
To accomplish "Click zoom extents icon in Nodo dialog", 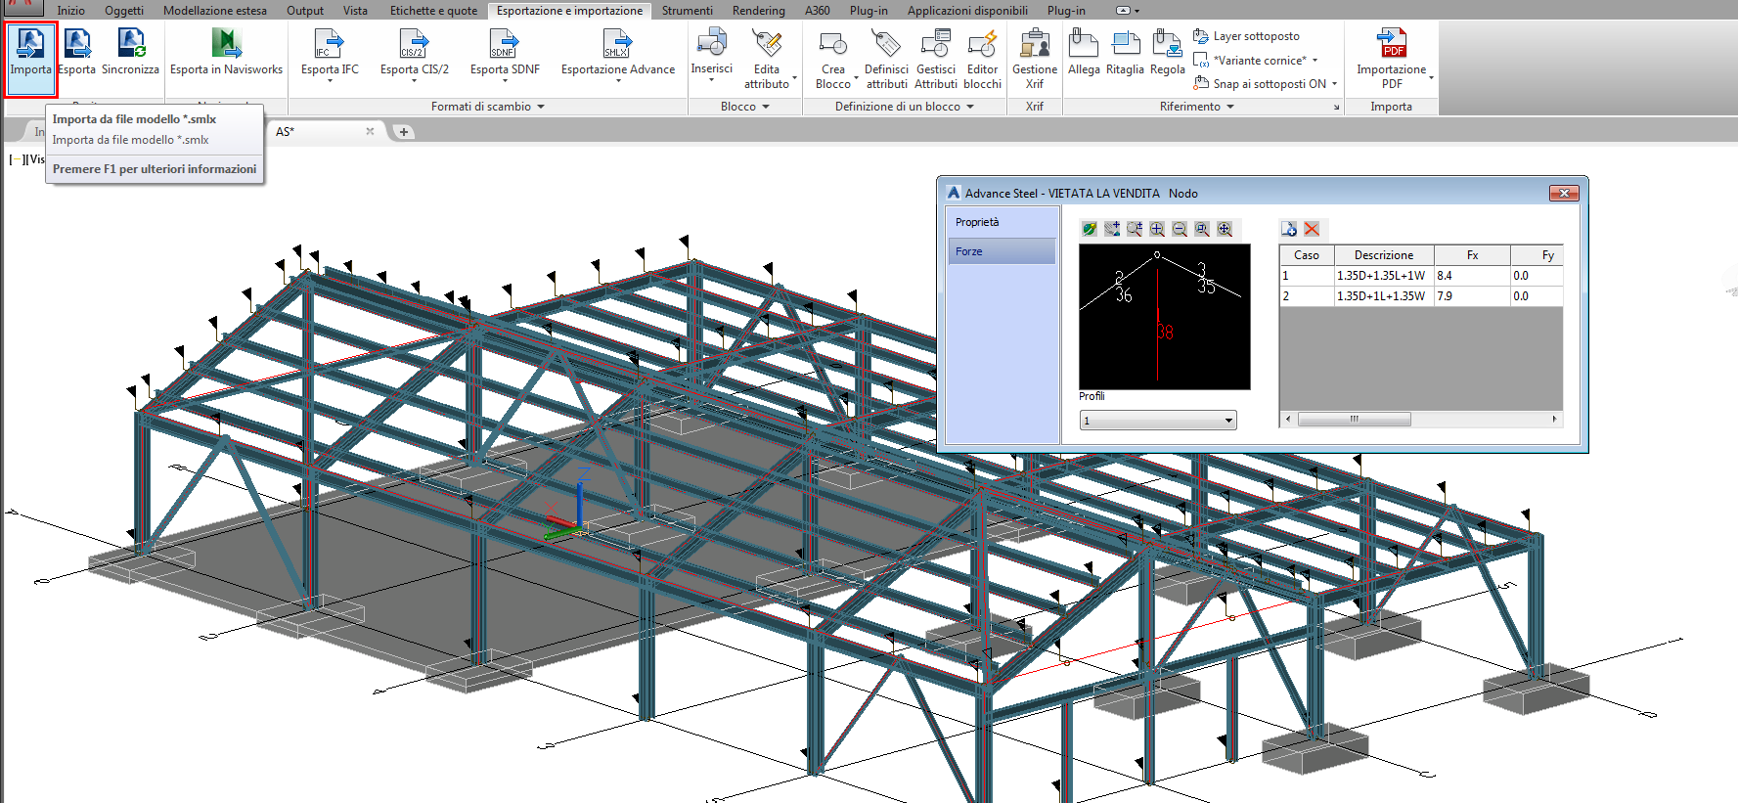I will (1225, 229).
